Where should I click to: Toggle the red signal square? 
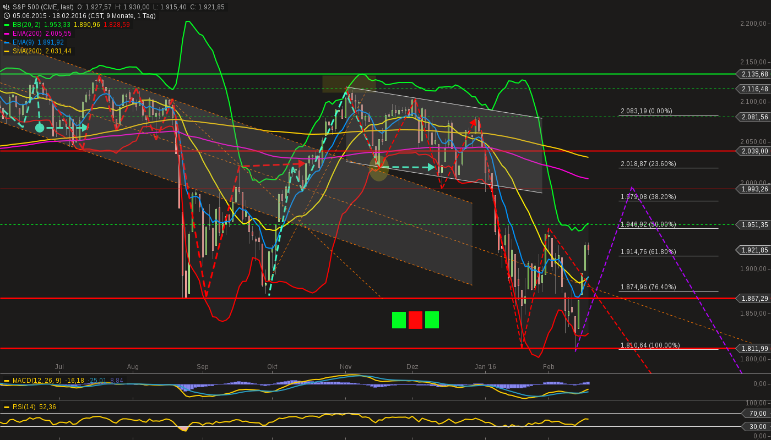[x=415, y=320]
